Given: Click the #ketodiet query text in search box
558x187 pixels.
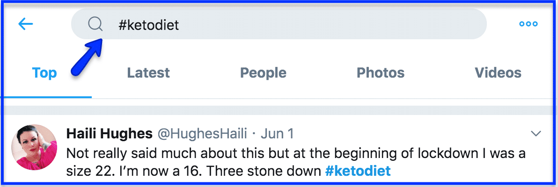Looking at the screenshot, I should click(149, 24).
